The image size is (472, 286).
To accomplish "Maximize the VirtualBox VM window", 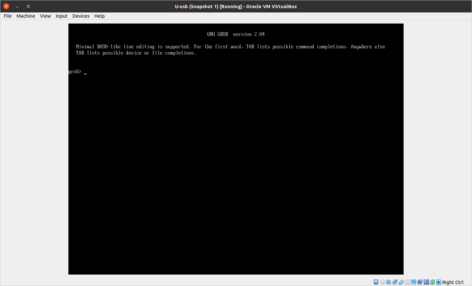I will point(28,6).
